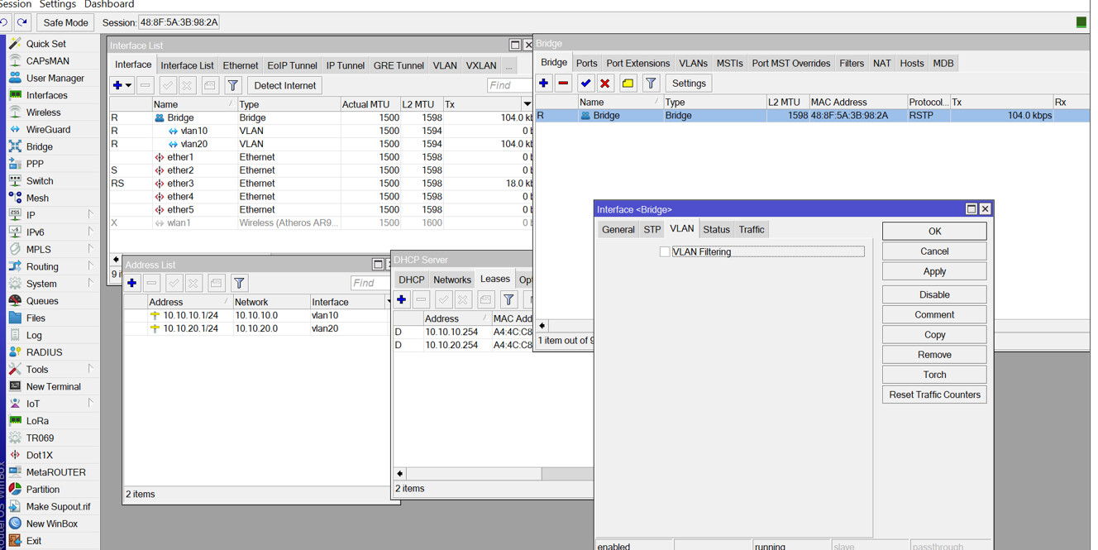
Task: Click the red X disable icon in Bridge toolbar
Action: point(605,84)
